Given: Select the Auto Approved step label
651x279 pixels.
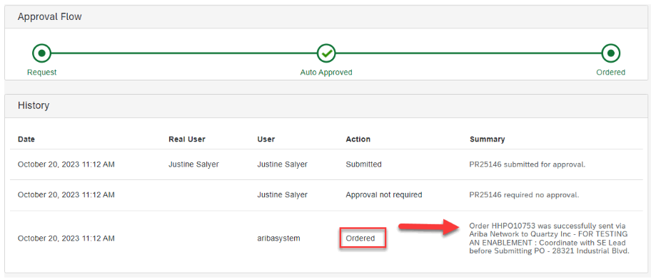Looking at the screenshot, I should 326,73.
